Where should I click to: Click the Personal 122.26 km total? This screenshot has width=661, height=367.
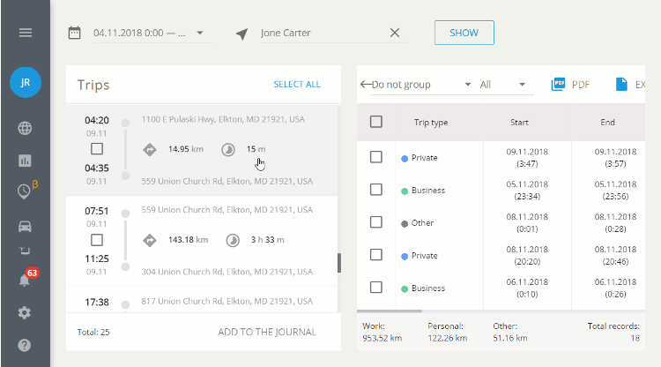click(x=447, y=332)
